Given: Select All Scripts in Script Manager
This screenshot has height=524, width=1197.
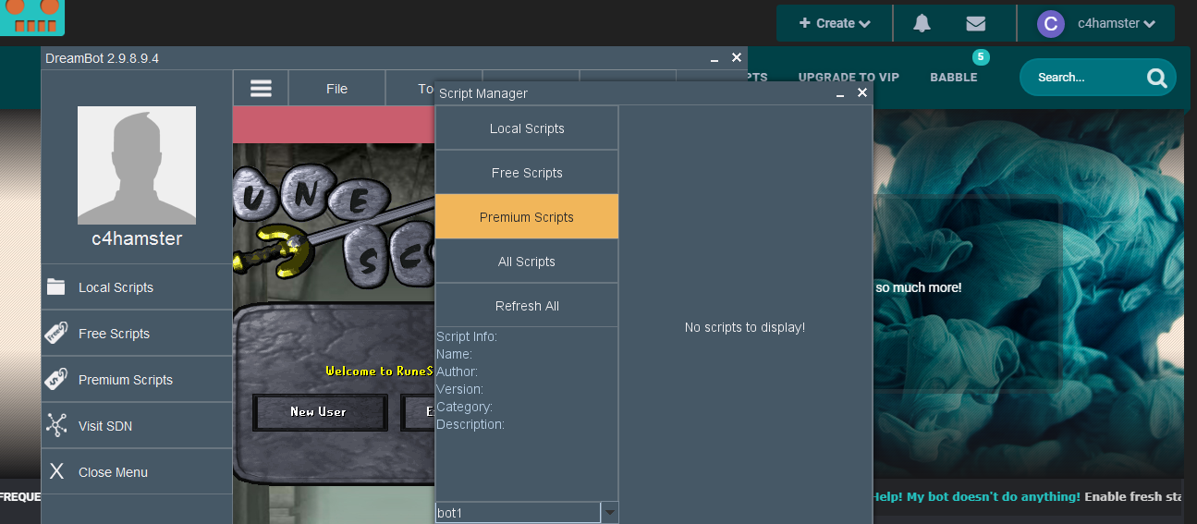Looking at the screenshot, I should (x=527, y=262).
